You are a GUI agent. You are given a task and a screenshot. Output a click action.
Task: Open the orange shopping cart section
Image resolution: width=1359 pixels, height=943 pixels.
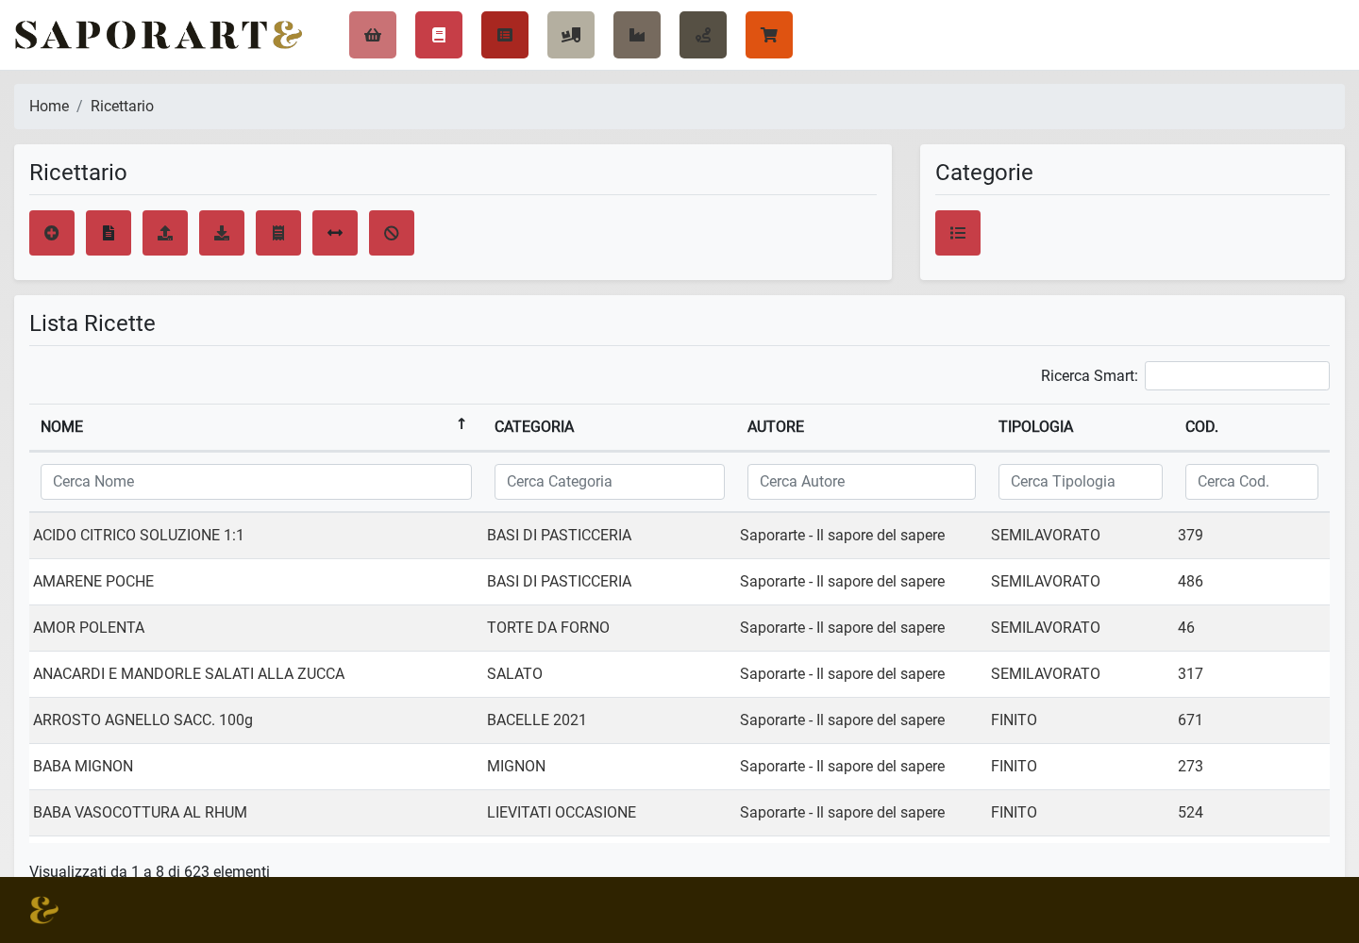click(769, 35)
